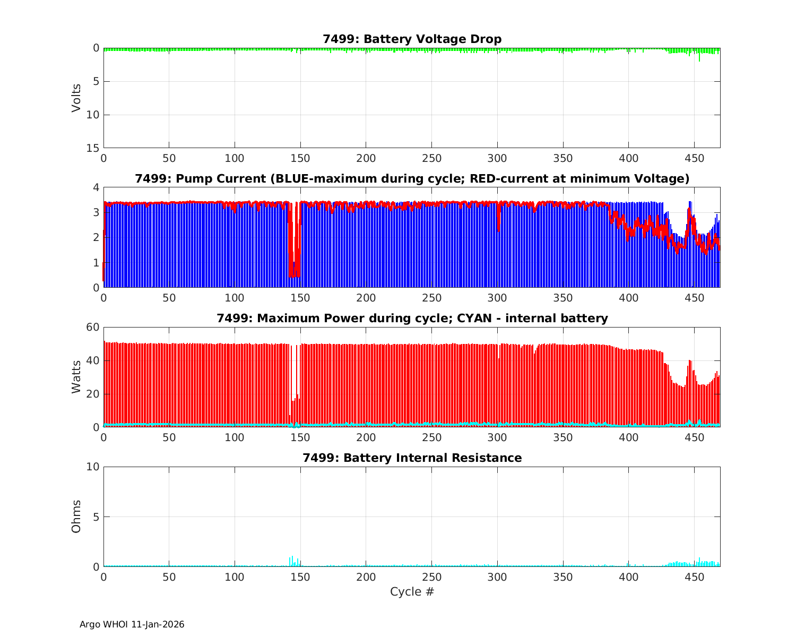Viewport: 796px width, 637px height.
Task: Click the Volts y-axis label
Action: 76,98
